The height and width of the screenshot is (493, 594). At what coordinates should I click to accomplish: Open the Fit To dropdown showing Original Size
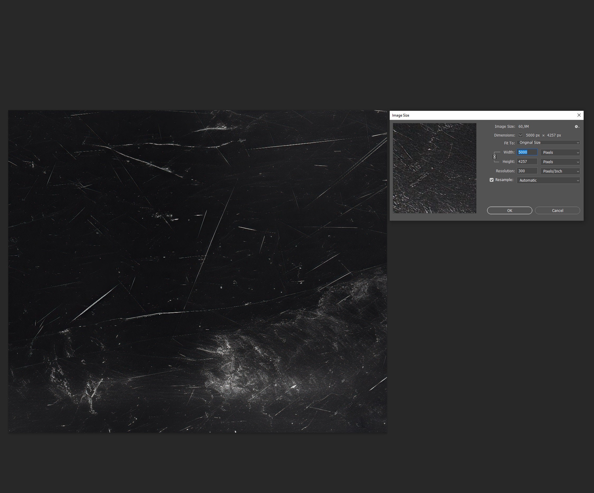click(x=548, y=142)
